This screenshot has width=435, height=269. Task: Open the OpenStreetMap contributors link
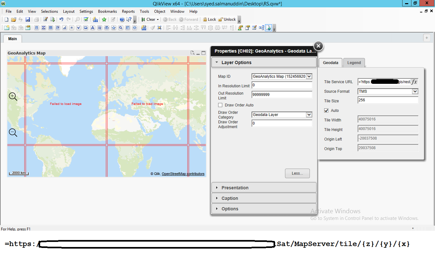click(x=183, y=174)
